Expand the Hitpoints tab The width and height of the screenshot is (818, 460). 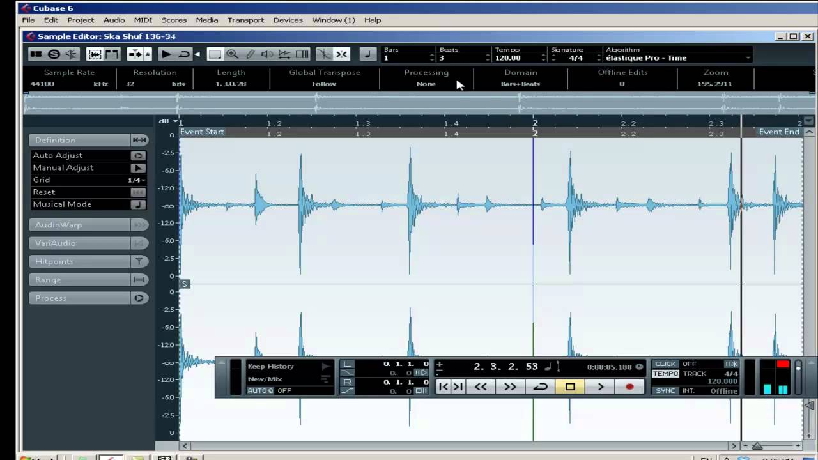pyautogui.click(x=88, y=261)
